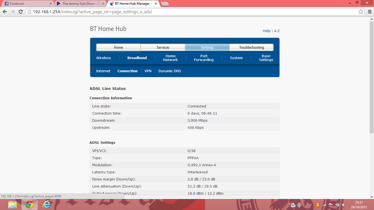Open Home Network settings

point(170,58)
